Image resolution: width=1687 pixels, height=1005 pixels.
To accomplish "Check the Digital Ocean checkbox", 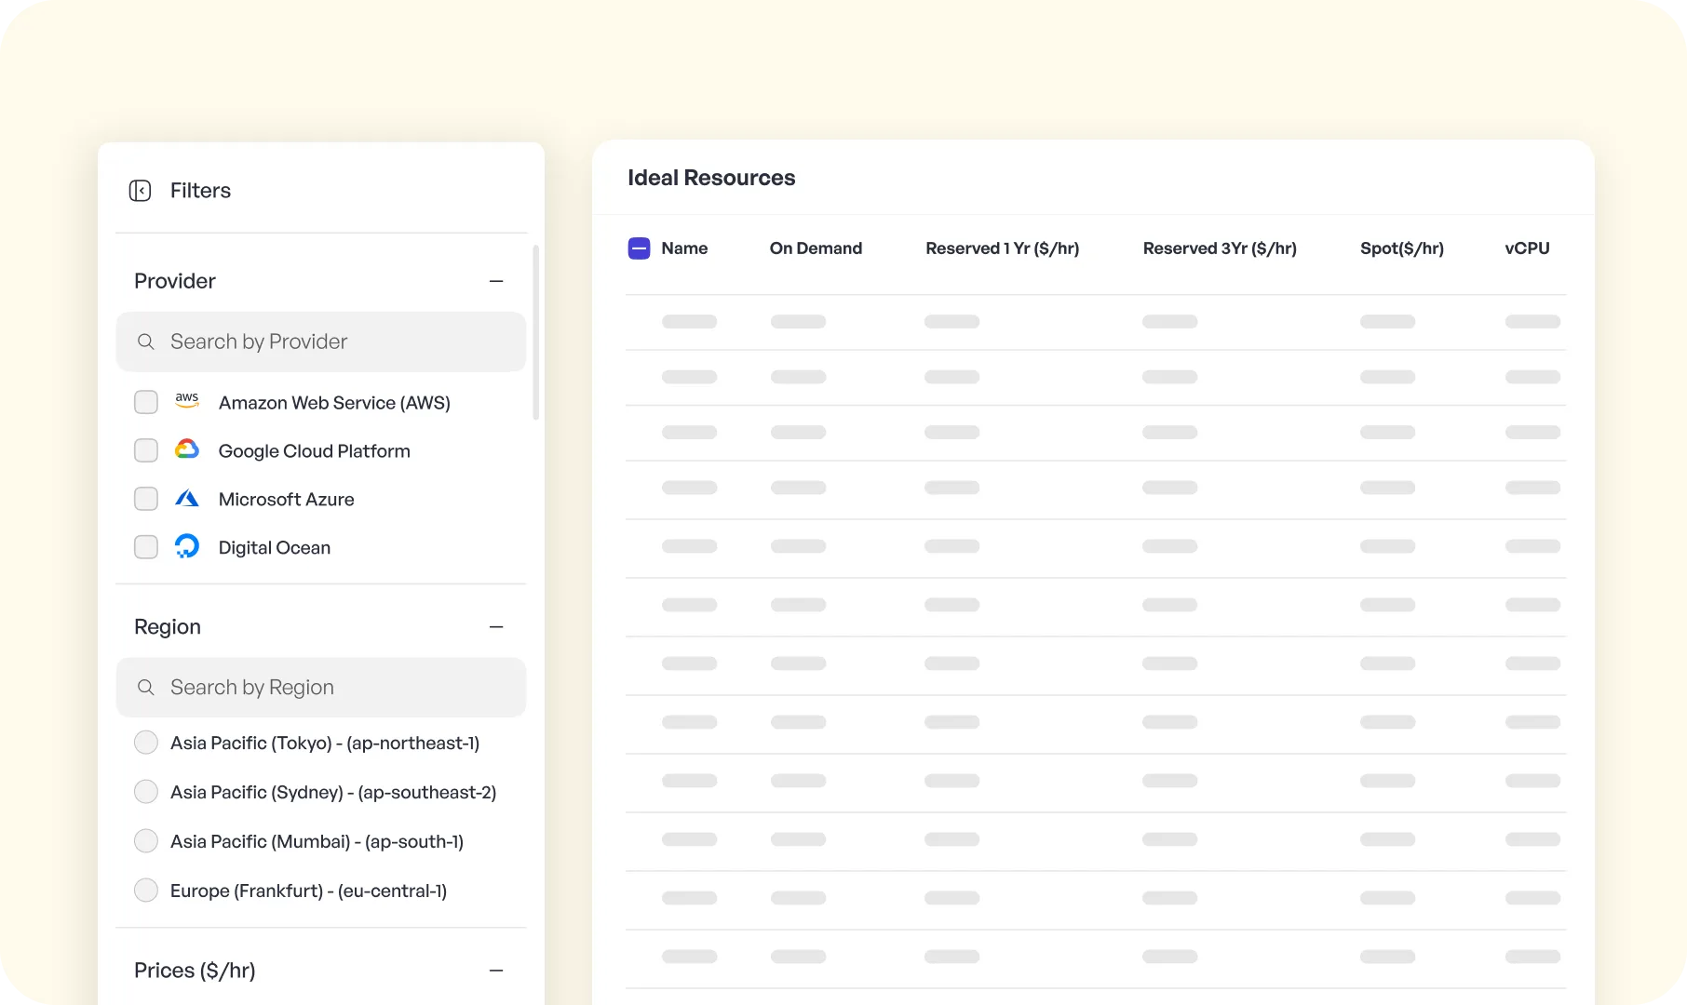I will [x=146, y=546].
